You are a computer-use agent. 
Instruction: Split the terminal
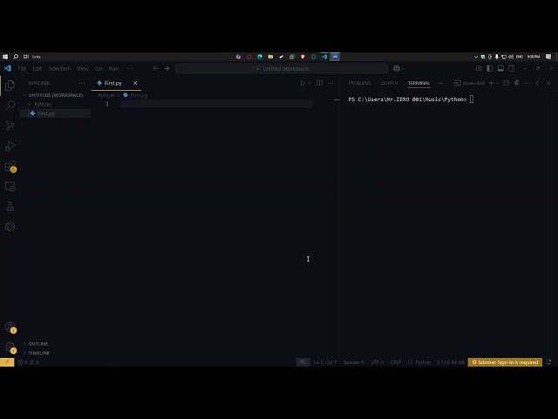point(507,83)
